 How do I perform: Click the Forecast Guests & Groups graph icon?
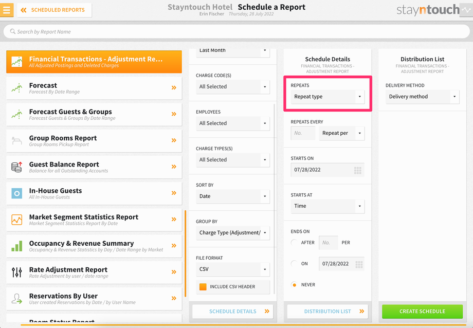pos(17,114)
